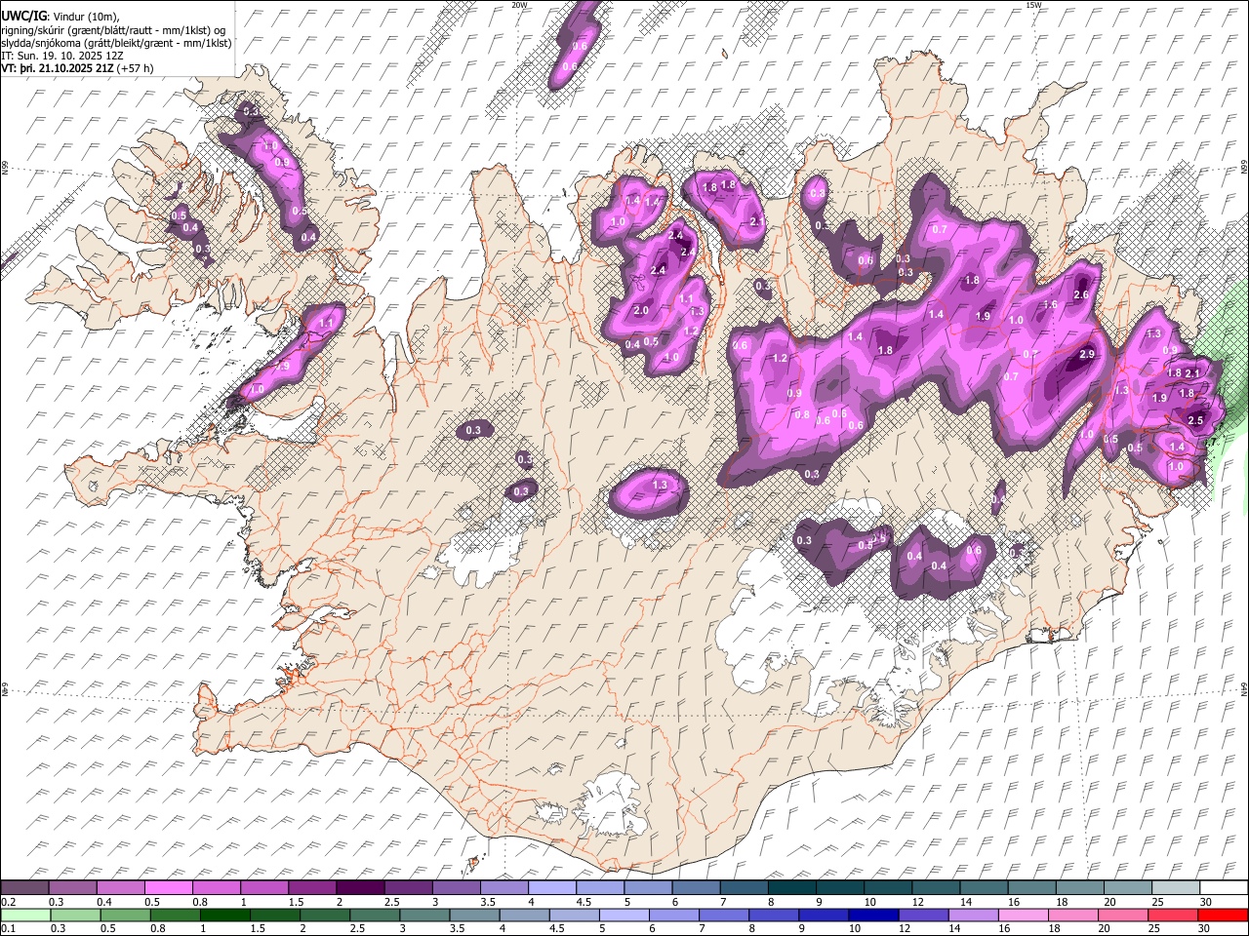Click the 'UWC/IG' title in the header box
This screenshot has height=936, width=1249.
[x=23, y=16]
